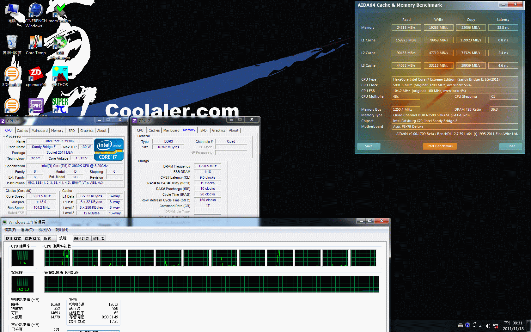Switch to the 網路功能 tab in Task Manager
This screenshot has width=531, height=332.
coord(82,239)
